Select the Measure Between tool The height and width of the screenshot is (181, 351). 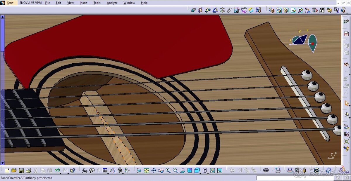tap(290, 170)
